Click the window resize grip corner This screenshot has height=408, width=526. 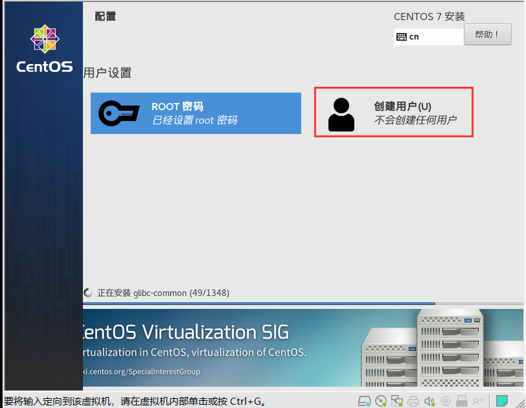(x=521, y=402)
